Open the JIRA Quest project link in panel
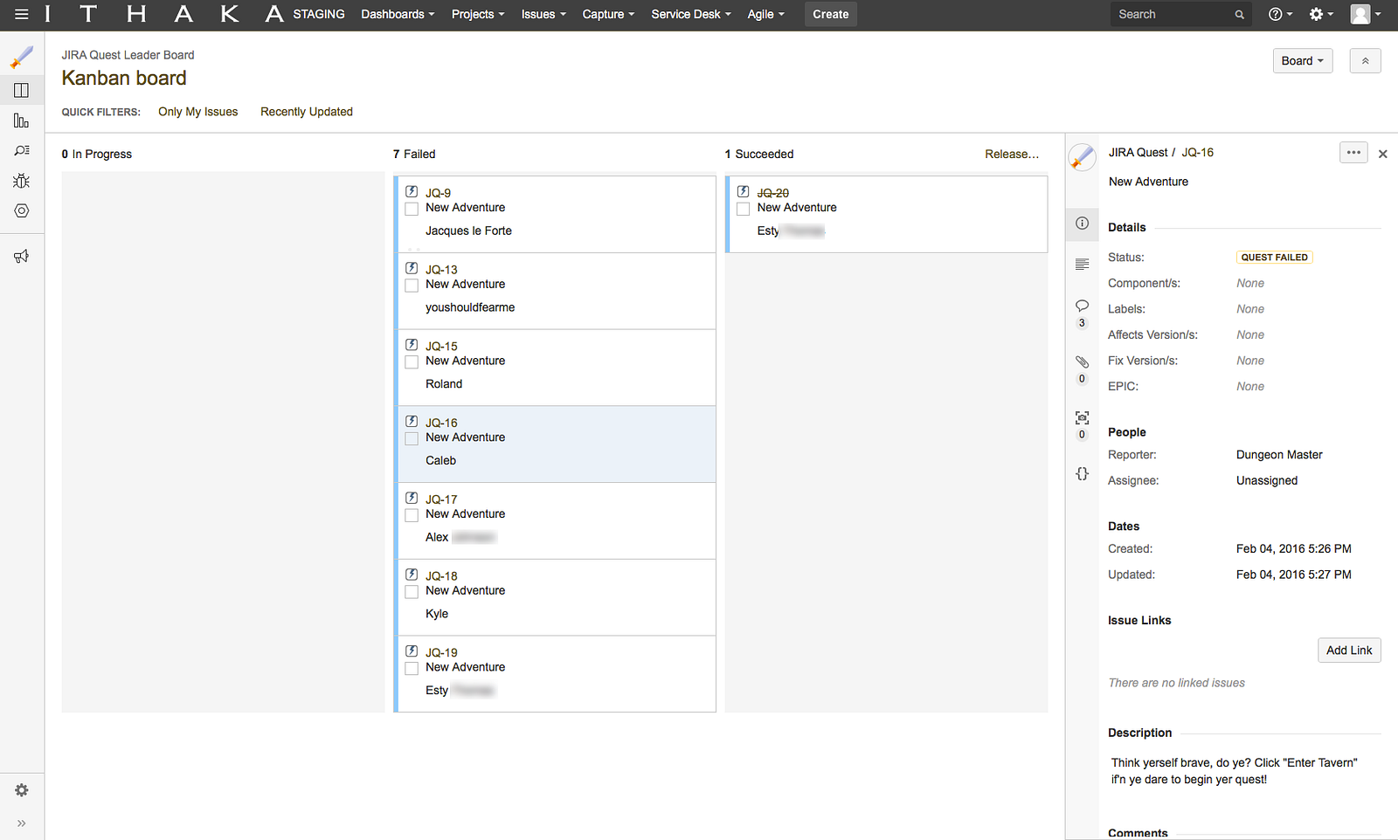This screenshot has width=1398, height=840. [x=1138, y=152]
